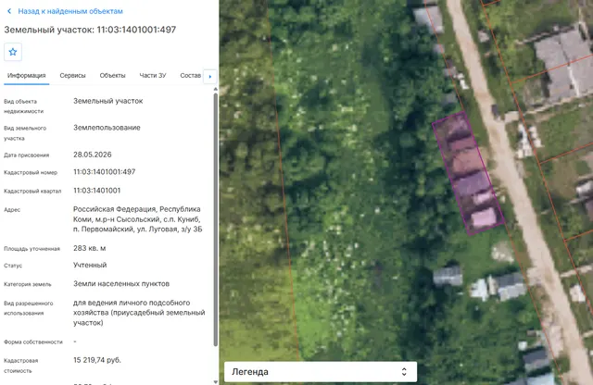The width and height of the screenshot is (593, 385).
Task: Click the address text with ул. Луговая
Action: (138, 219)
